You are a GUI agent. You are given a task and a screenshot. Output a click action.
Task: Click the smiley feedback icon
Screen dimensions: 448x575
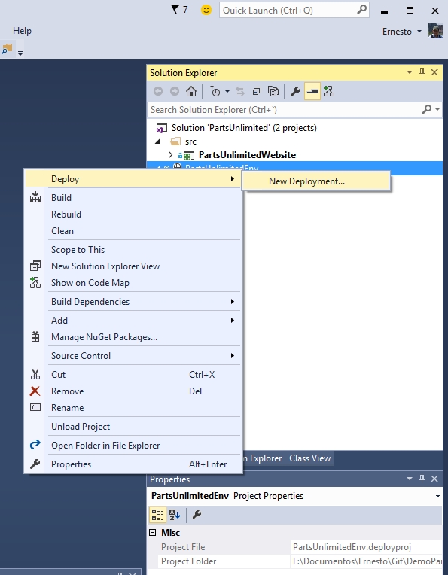point(206,10)
